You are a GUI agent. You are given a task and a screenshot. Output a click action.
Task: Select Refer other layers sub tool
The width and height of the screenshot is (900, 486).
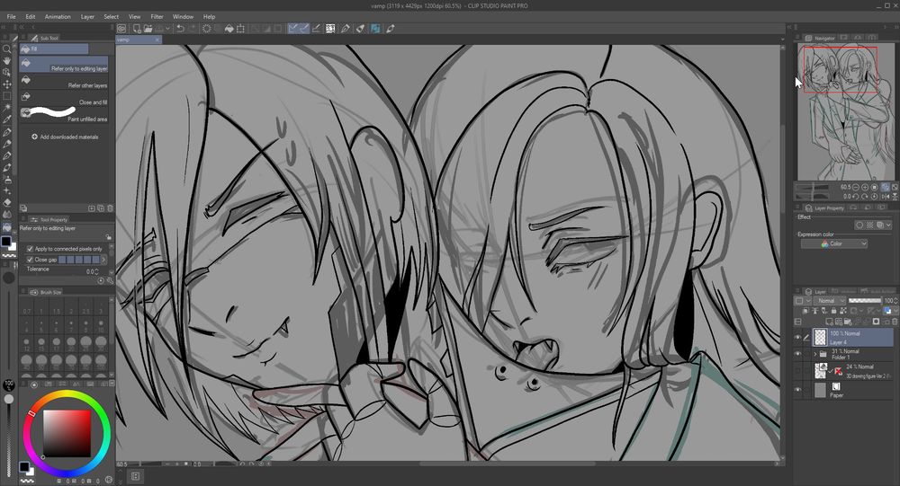point(64,82)
